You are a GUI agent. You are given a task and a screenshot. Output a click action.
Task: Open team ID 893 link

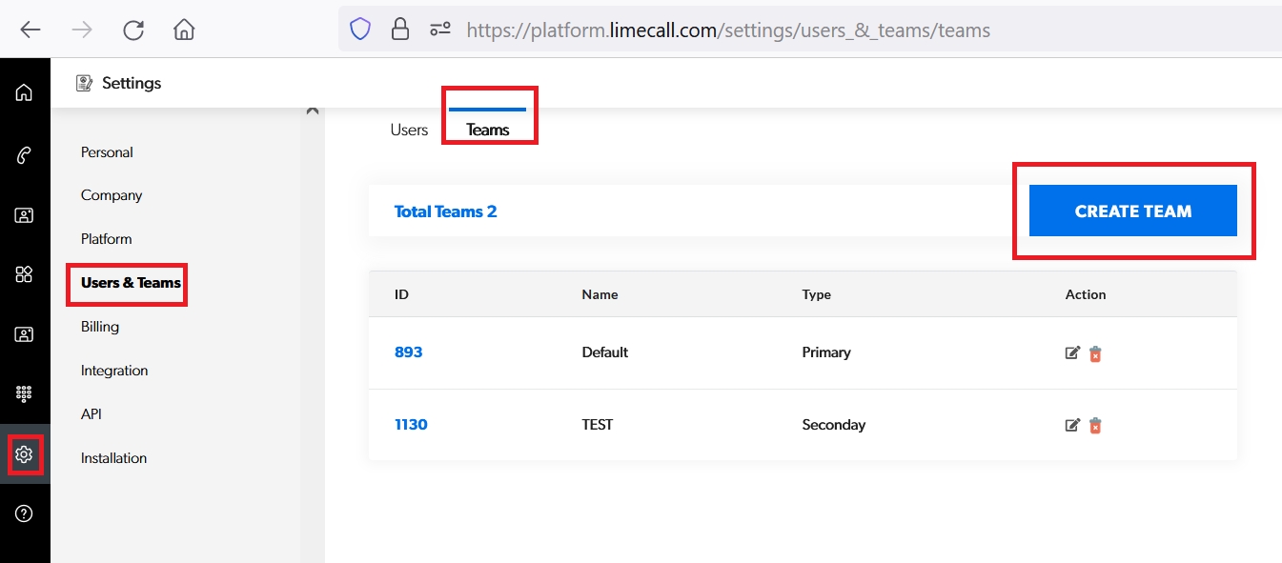(x=408, y=352)
